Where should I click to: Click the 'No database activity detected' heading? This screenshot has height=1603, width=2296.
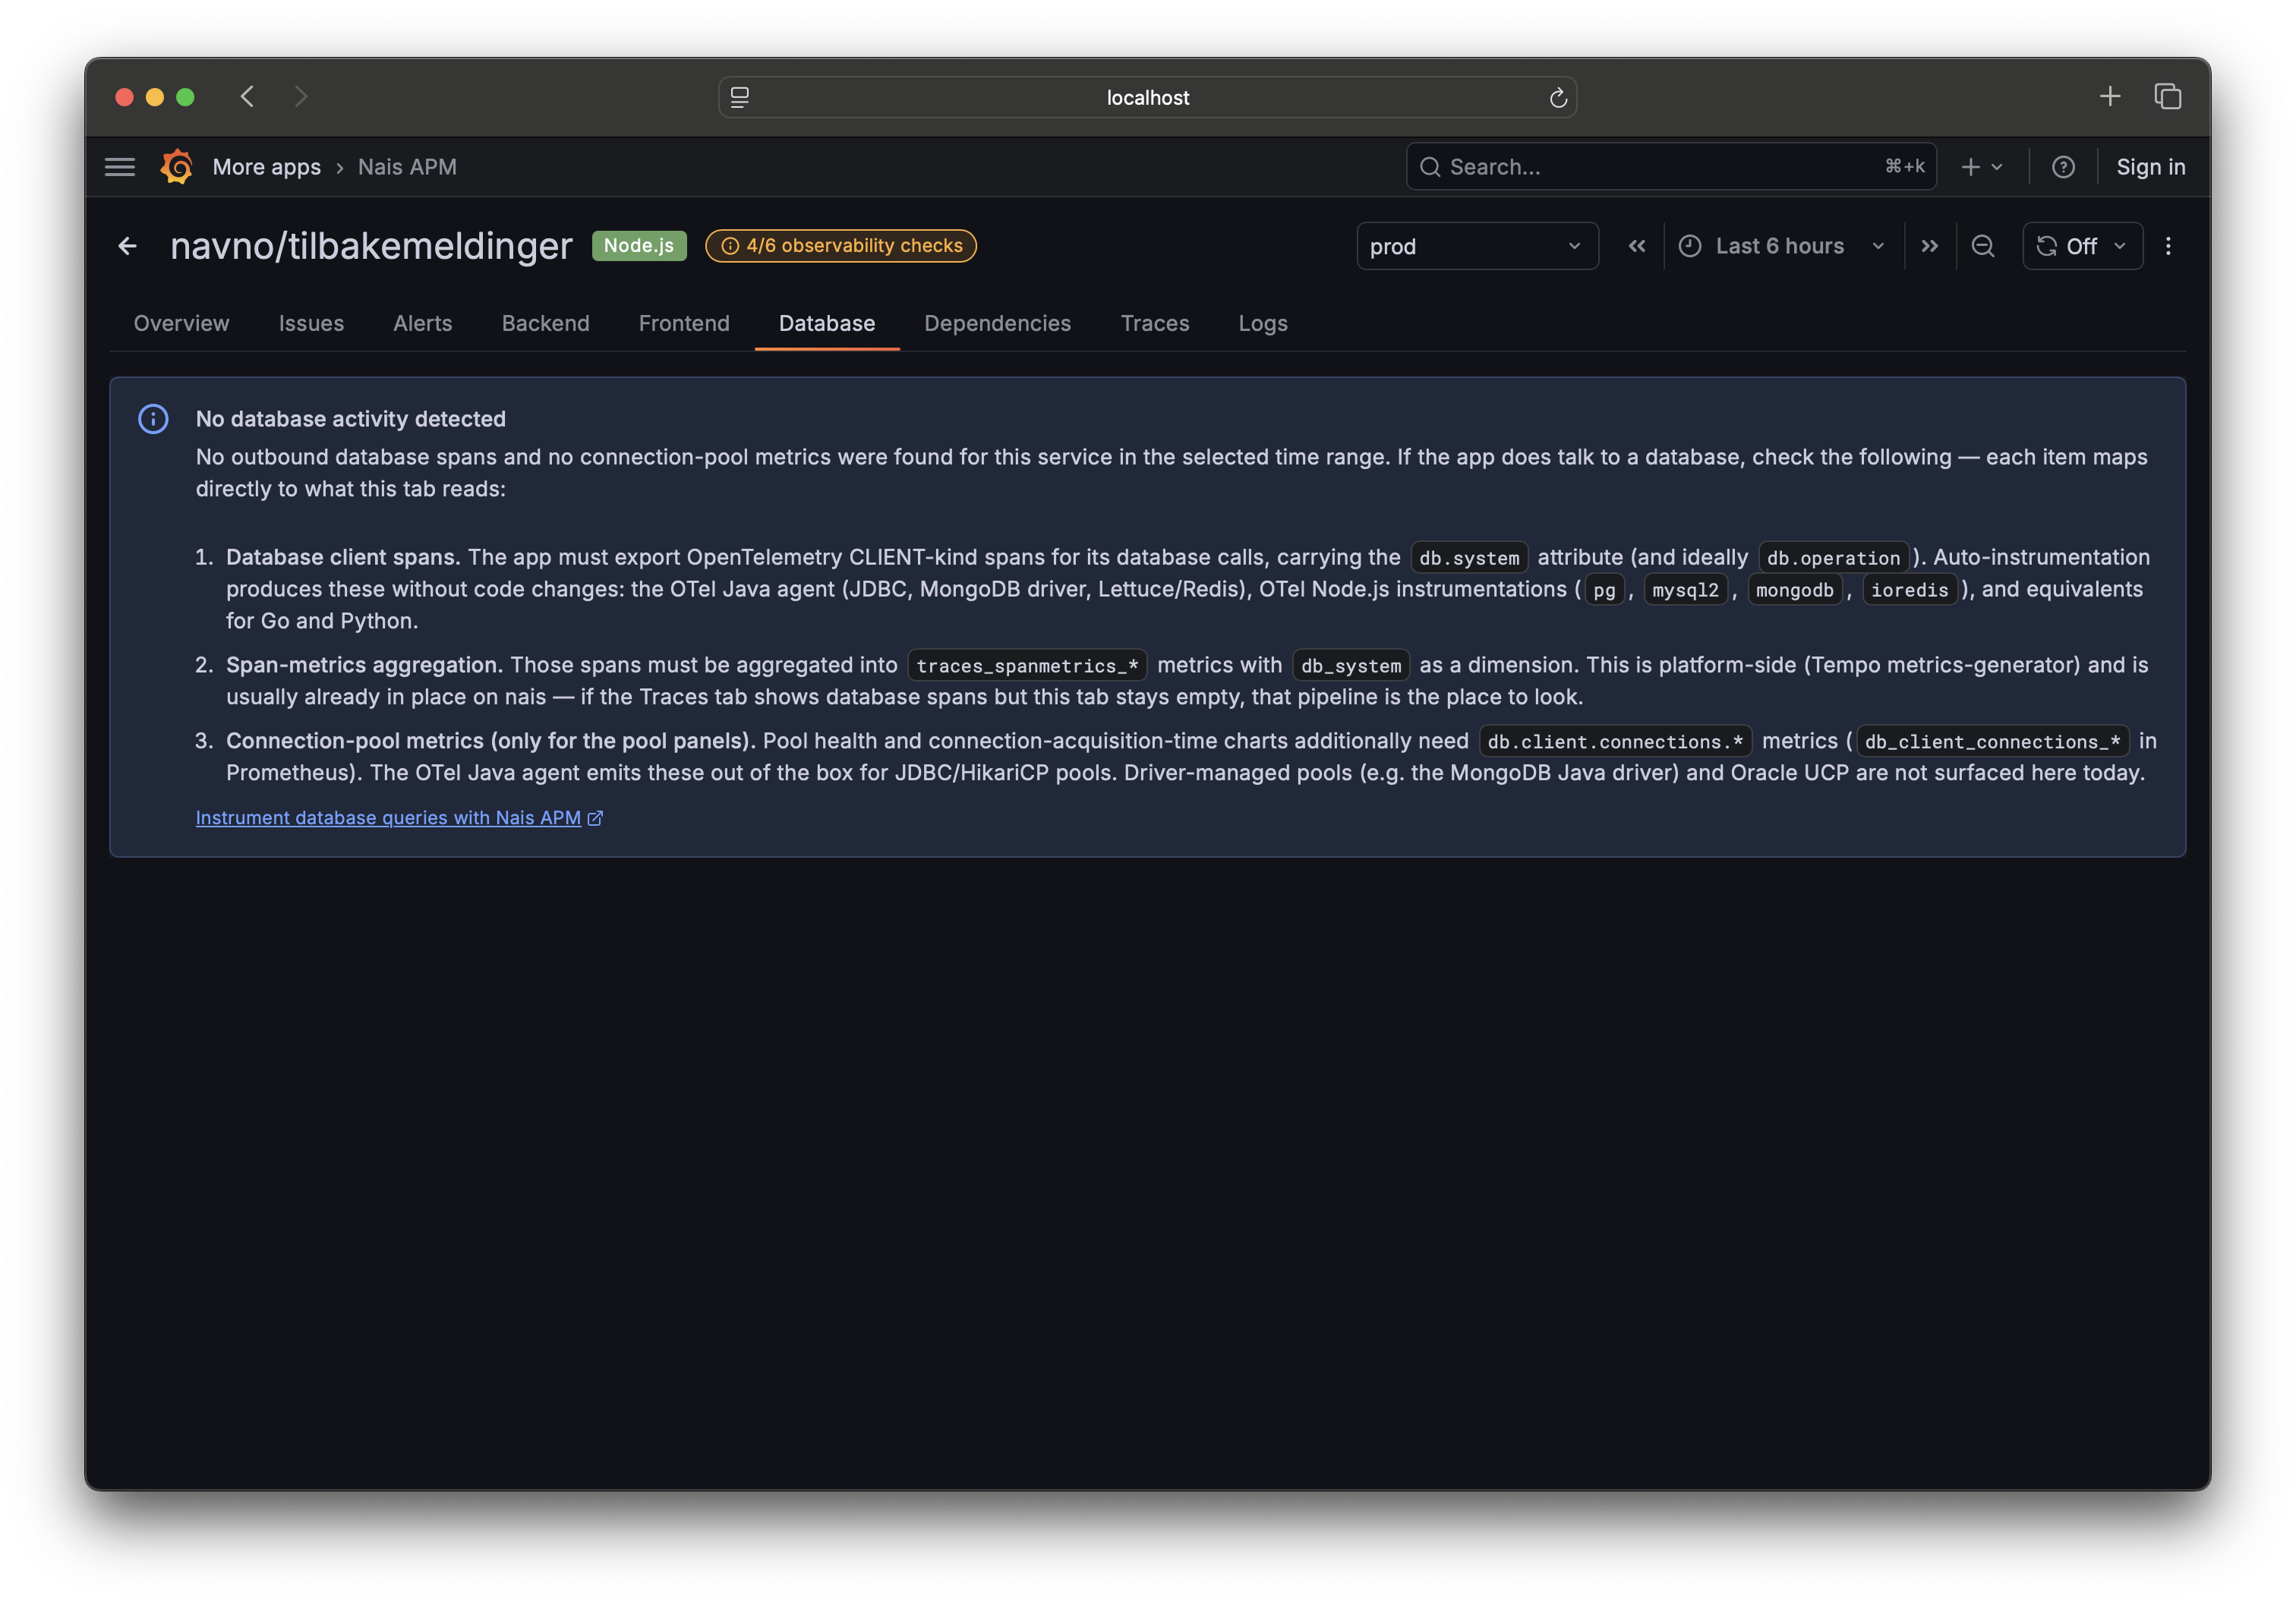351,419
